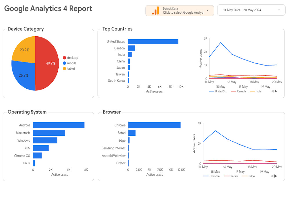Click the South Korea country label
290x218 pixels.
(x=116, y=81)
